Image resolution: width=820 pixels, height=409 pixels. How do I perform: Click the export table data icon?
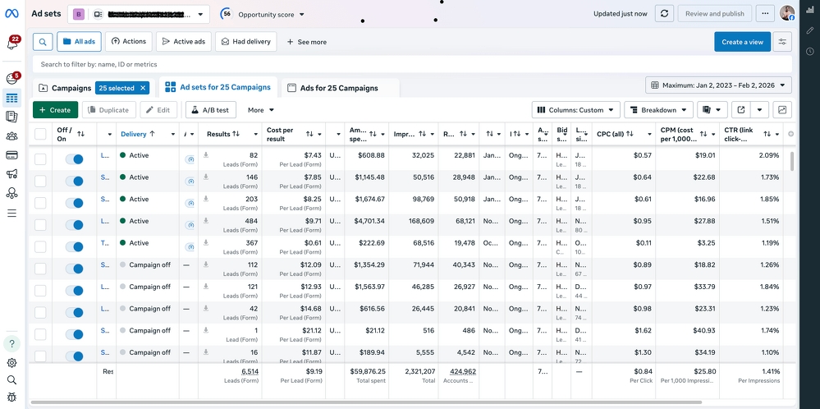740,110
